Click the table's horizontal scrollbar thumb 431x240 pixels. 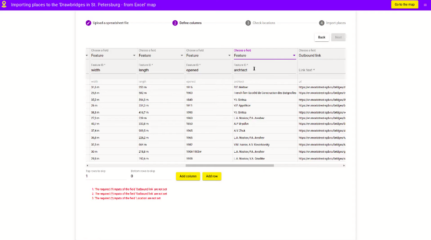(x=229, y=165)
